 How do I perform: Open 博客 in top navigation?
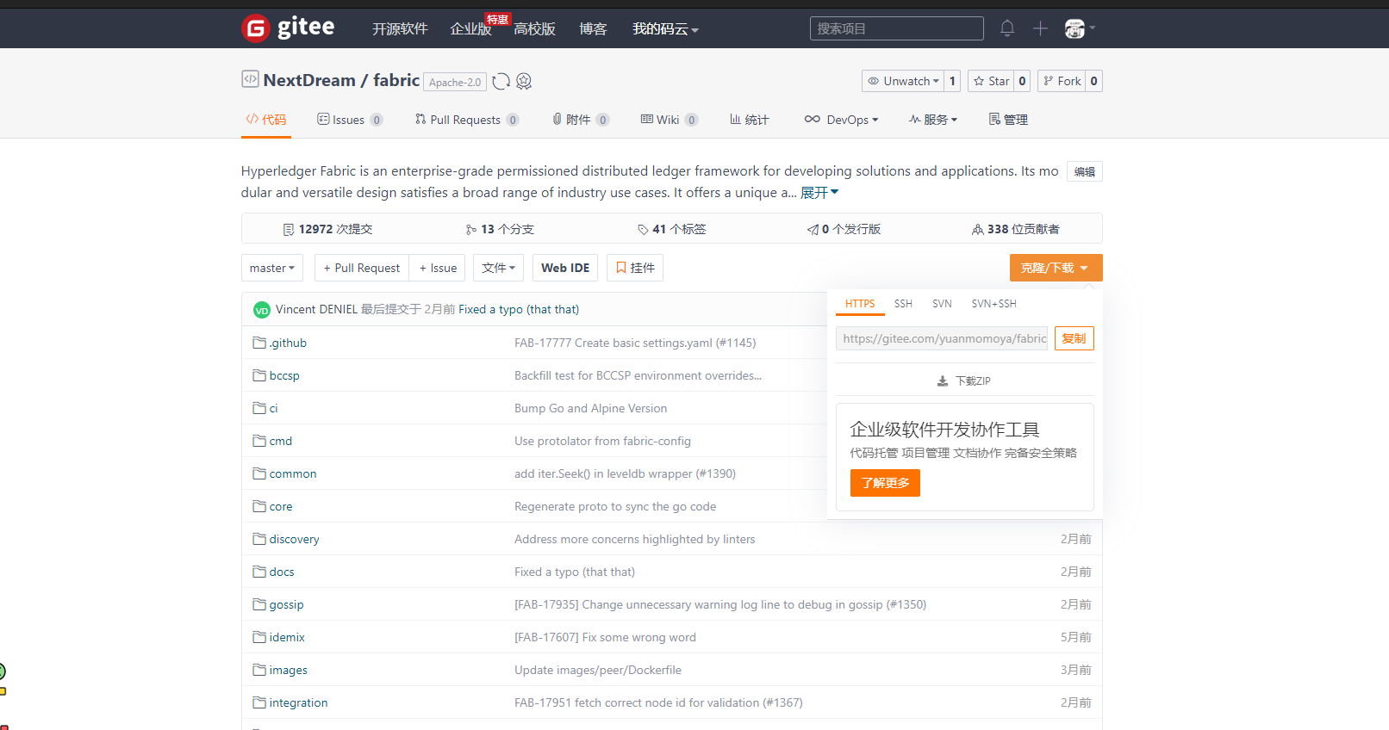[x=593, y=28]
